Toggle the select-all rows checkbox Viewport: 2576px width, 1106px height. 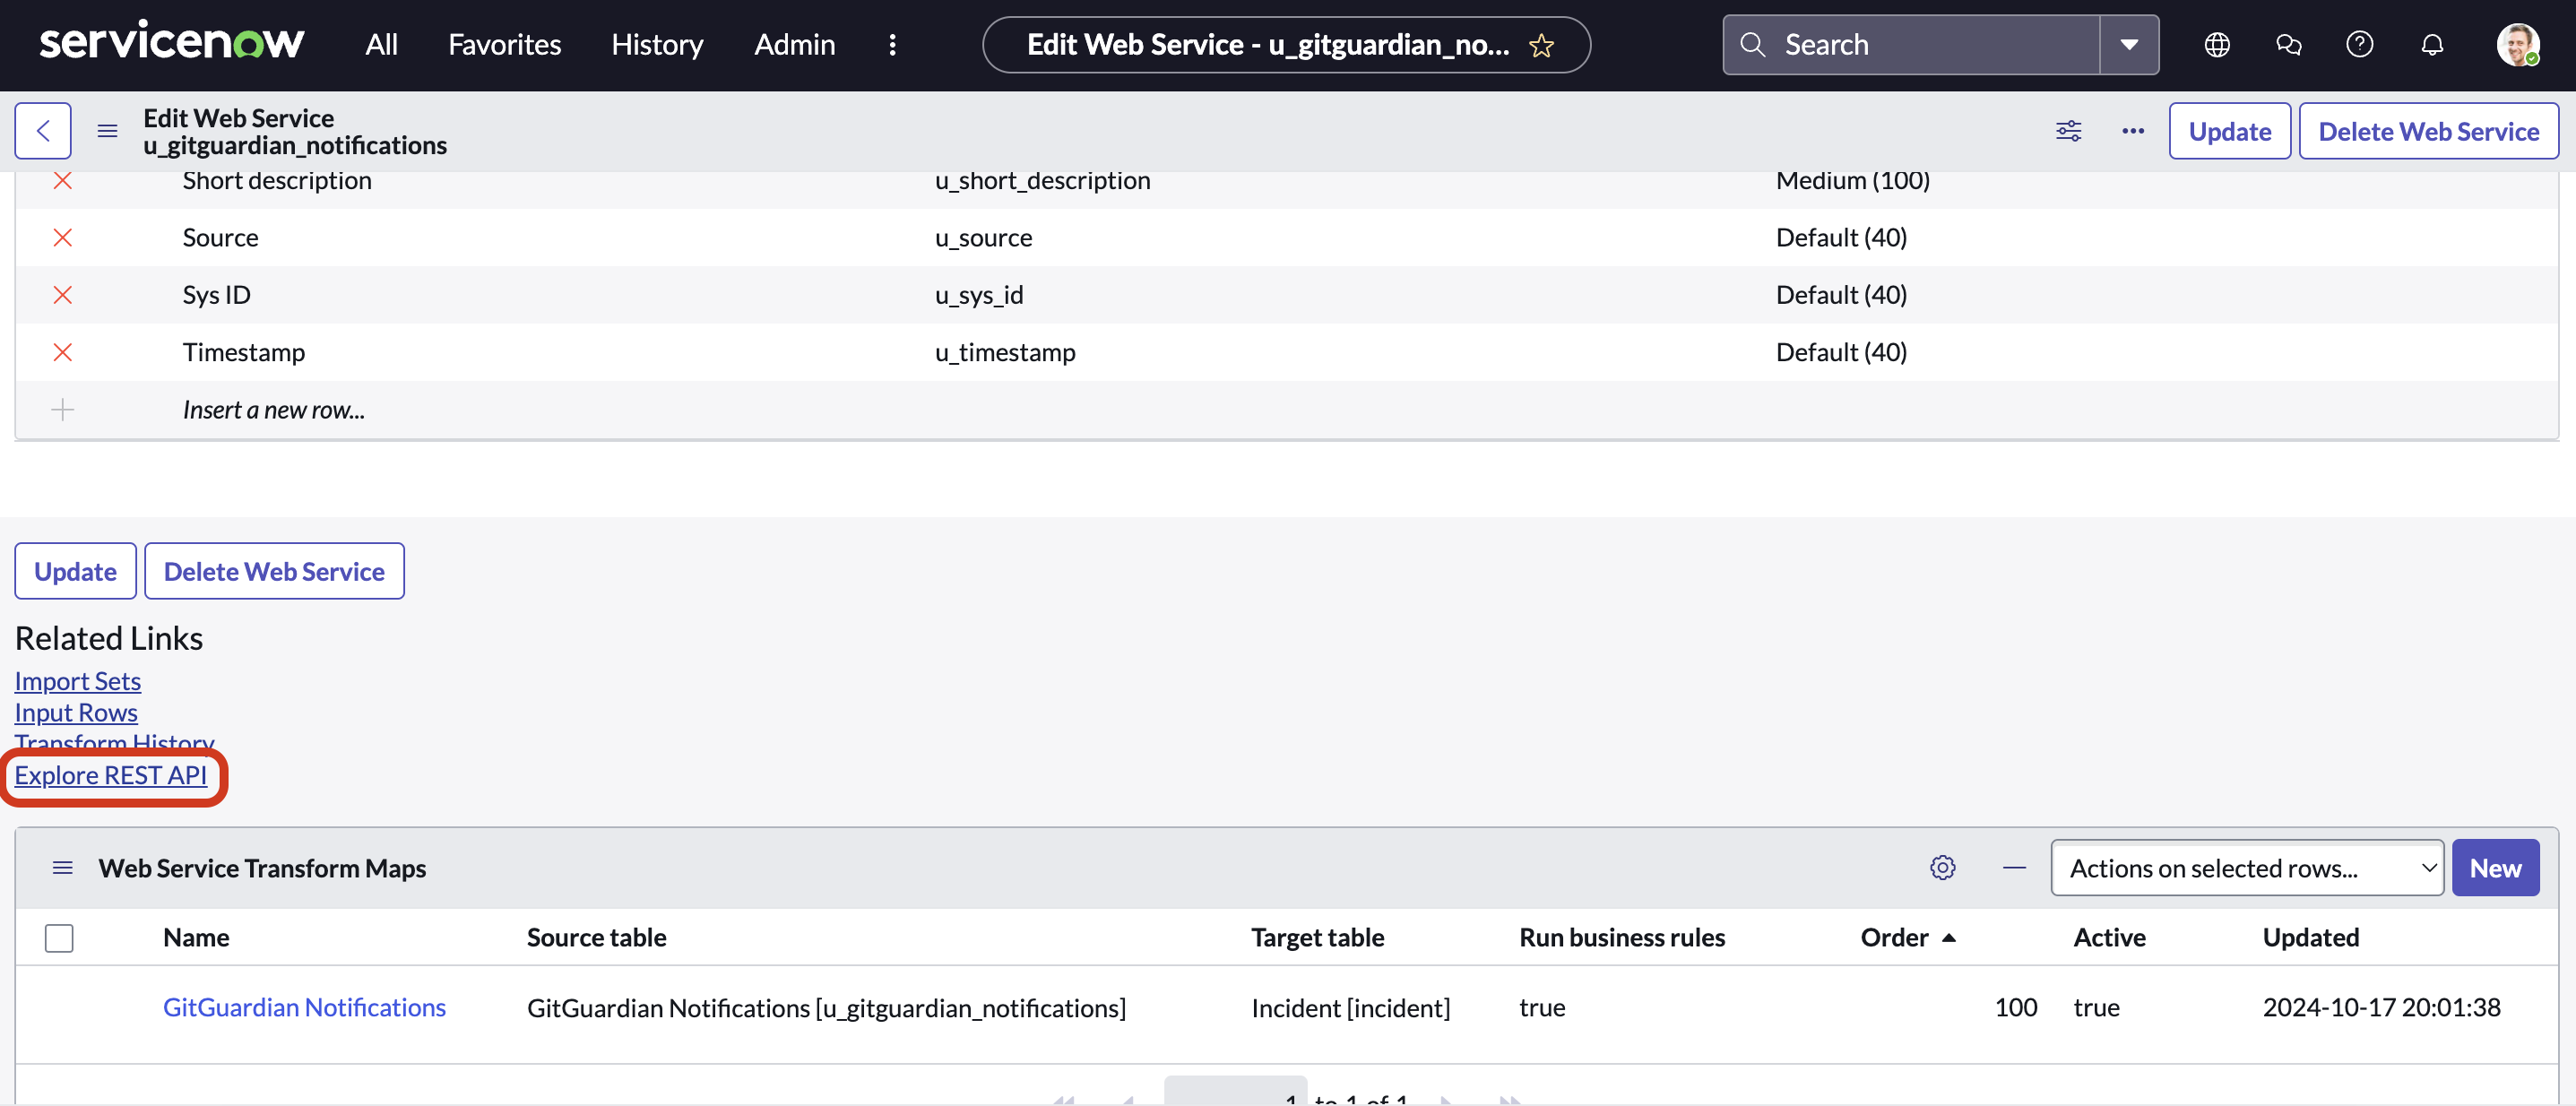coord(59,938)
